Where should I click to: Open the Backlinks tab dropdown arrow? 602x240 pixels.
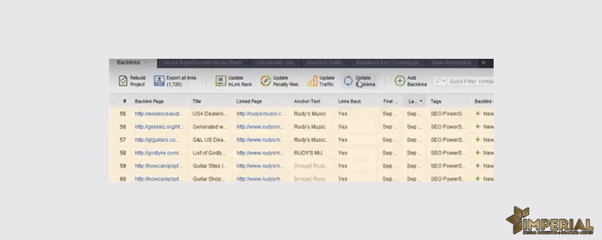point(146,62)
